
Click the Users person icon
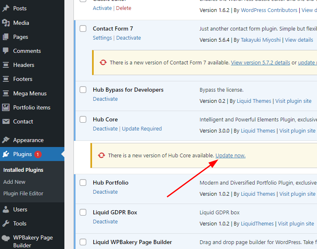pyautogui.click(x=6, y=209)
